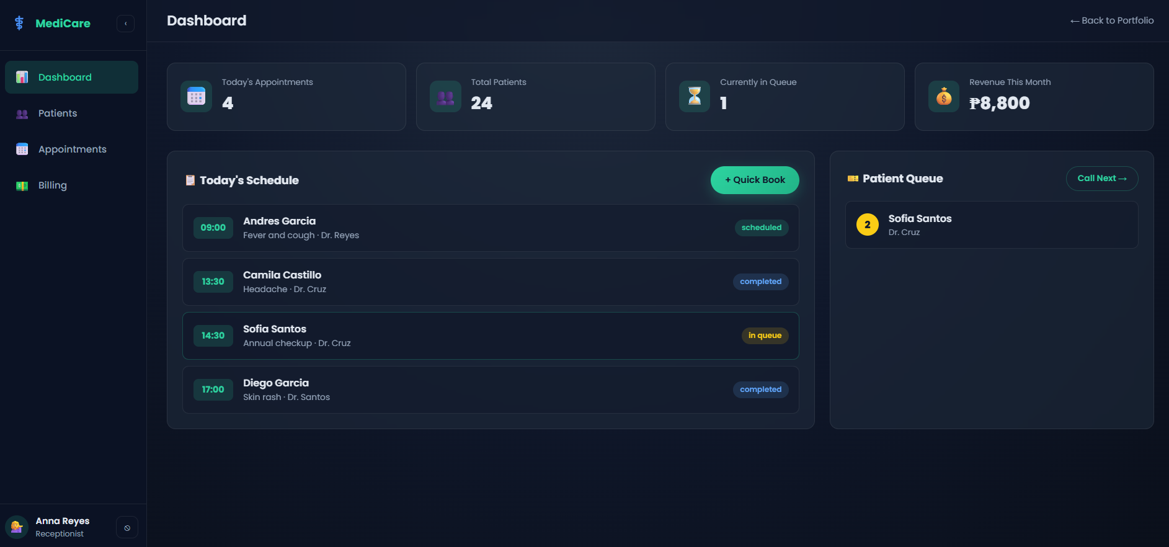This screenshot has height=547, width=1169.
Task: Click the people icon on Total Patients card
Action: tap(445, 97)
